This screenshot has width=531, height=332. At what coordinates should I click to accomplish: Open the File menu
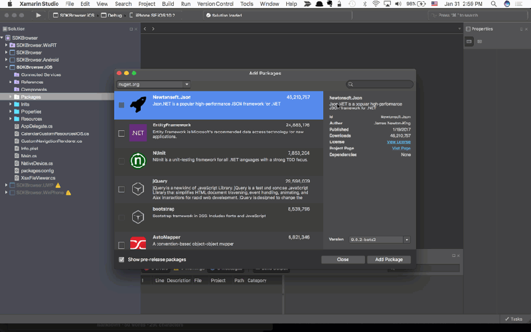70,4
